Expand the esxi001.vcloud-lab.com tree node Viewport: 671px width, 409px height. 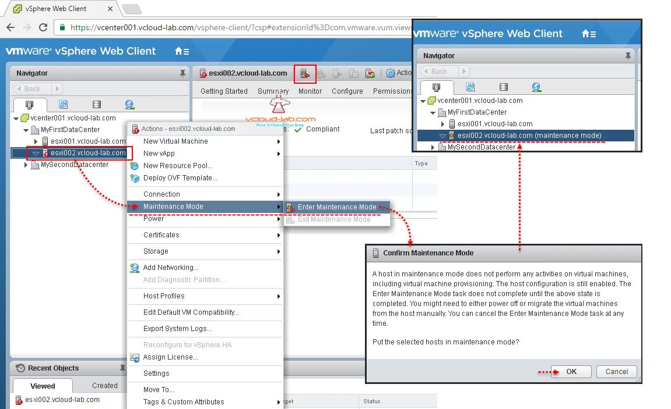click(36, 141)
